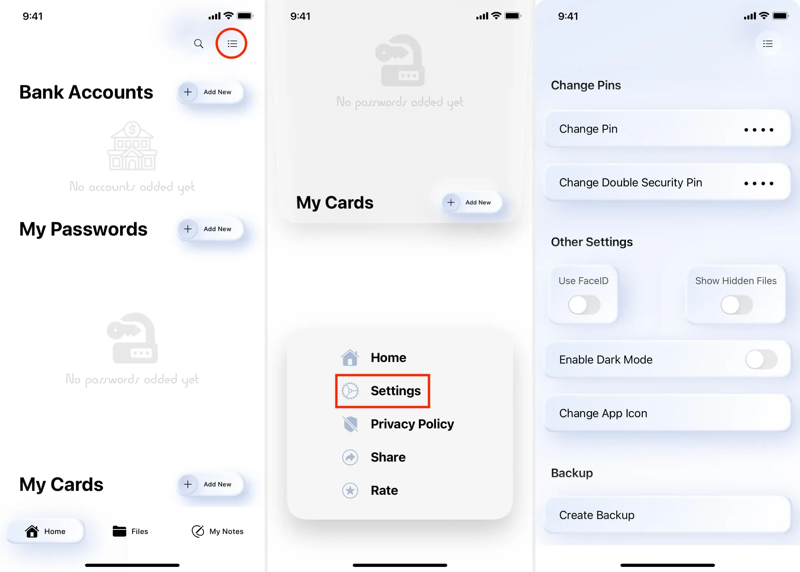Click the hamburger menu icon

[x=232, y=43]
